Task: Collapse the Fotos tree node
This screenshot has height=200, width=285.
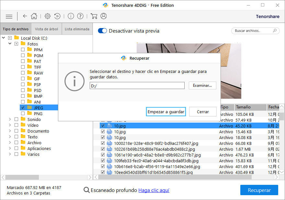Action: (10, 44)
